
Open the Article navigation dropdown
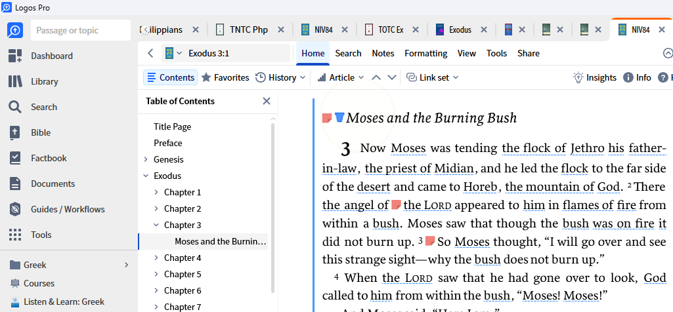click(x=341, y=77)
